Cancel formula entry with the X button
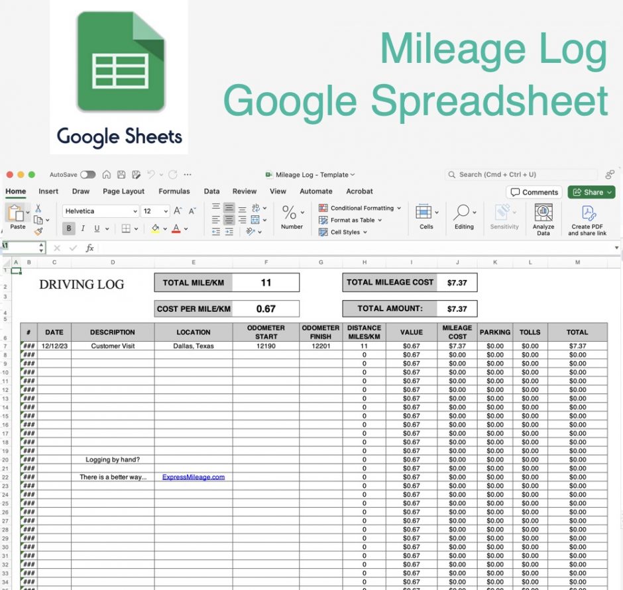 57,248
